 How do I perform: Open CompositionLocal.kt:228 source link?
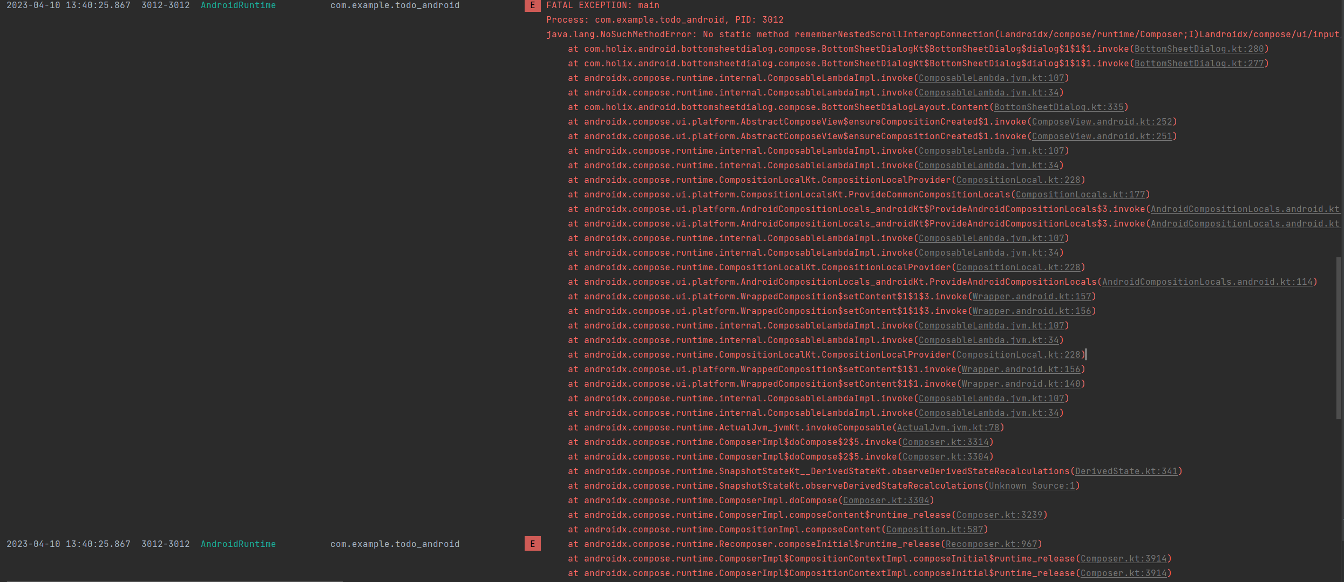(x=1020, y=180)
